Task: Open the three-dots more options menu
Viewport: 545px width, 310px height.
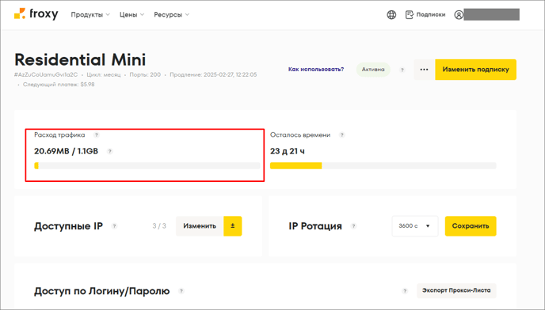Action: (424, 70)
